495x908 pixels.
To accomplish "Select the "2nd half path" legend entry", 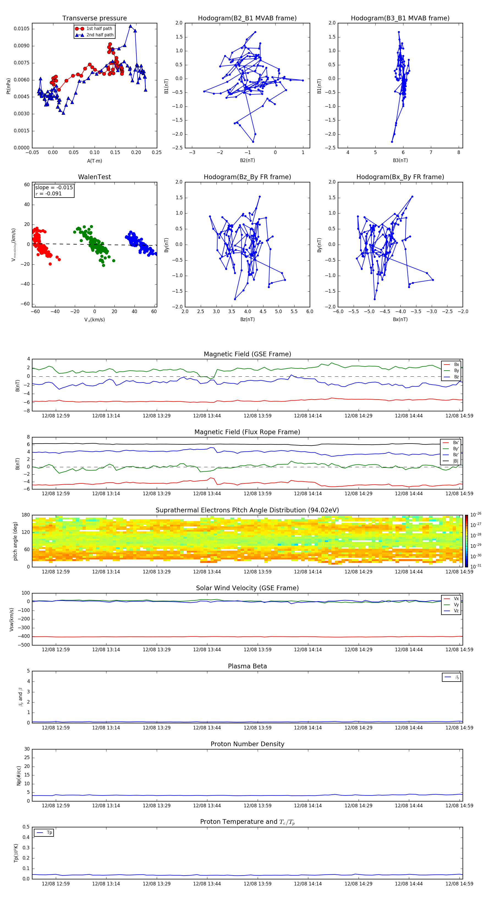I will coord(94,35).
